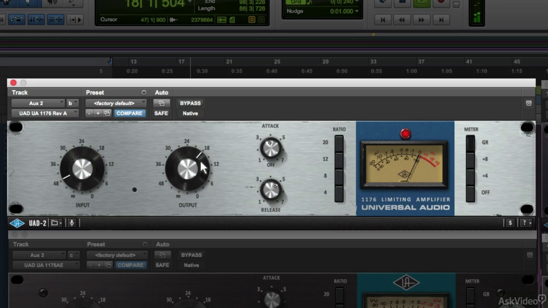Open the insert position b dropdown
The width and height of the screenshot is (548, 308).
coord(72,103)
